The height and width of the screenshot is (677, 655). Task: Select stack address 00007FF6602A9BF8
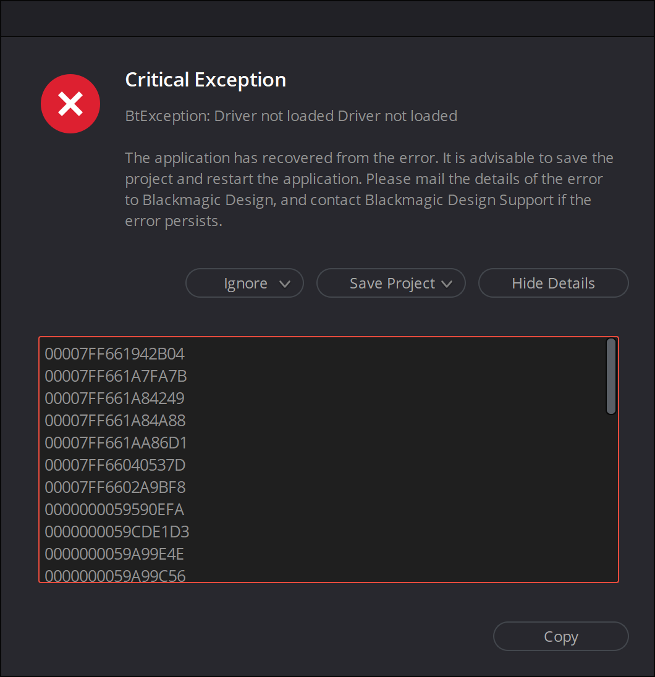point(116,487)
